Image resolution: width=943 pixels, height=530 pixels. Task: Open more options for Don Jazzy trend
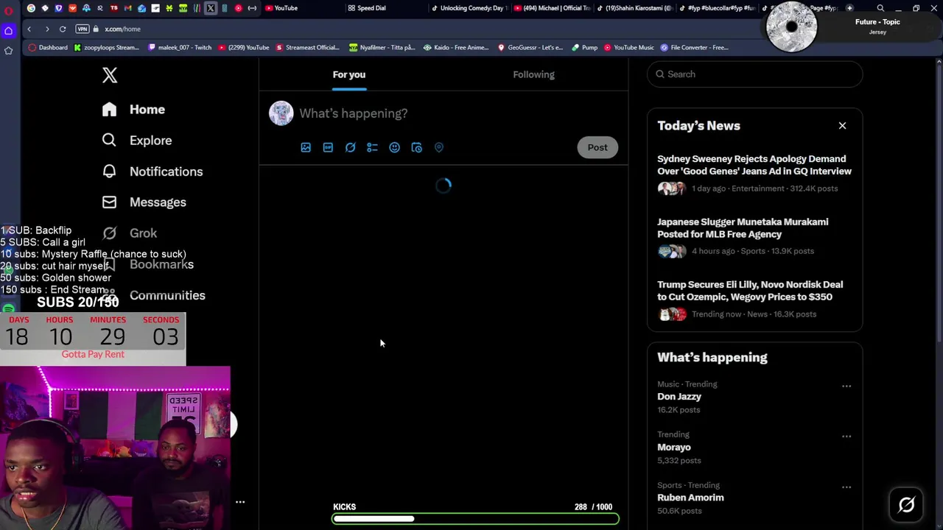pyautogui.click(x=846, y=386)
